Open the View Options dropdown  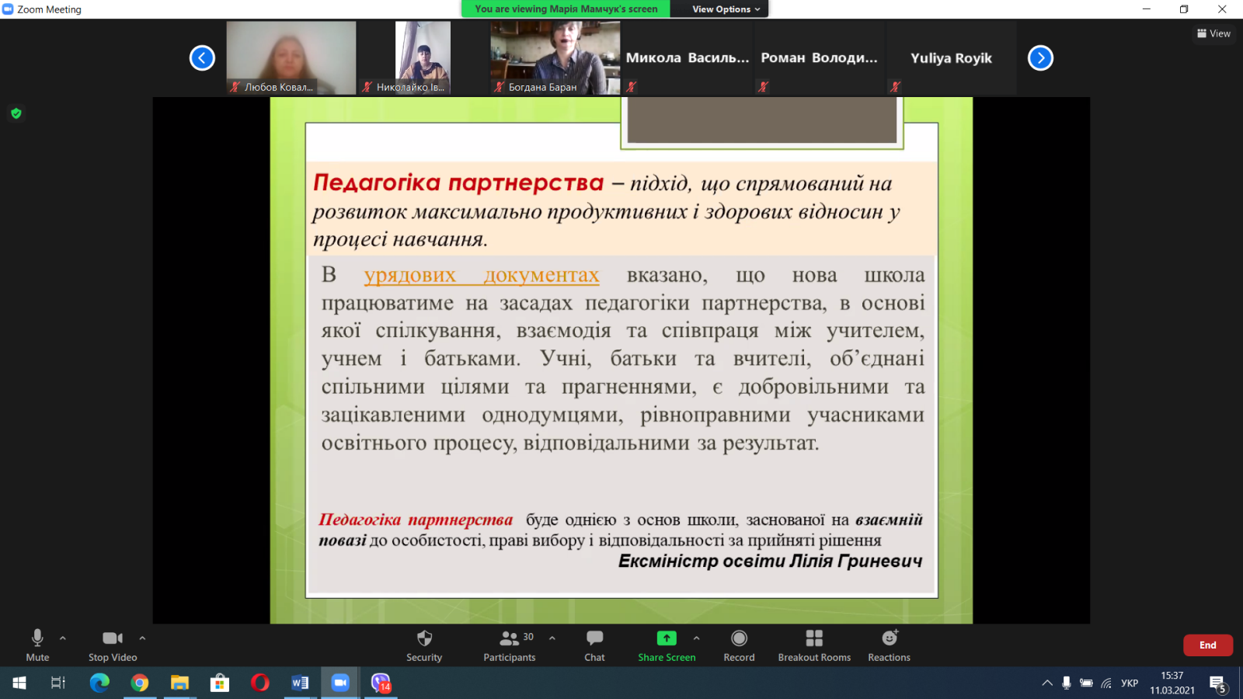(726, 9)
